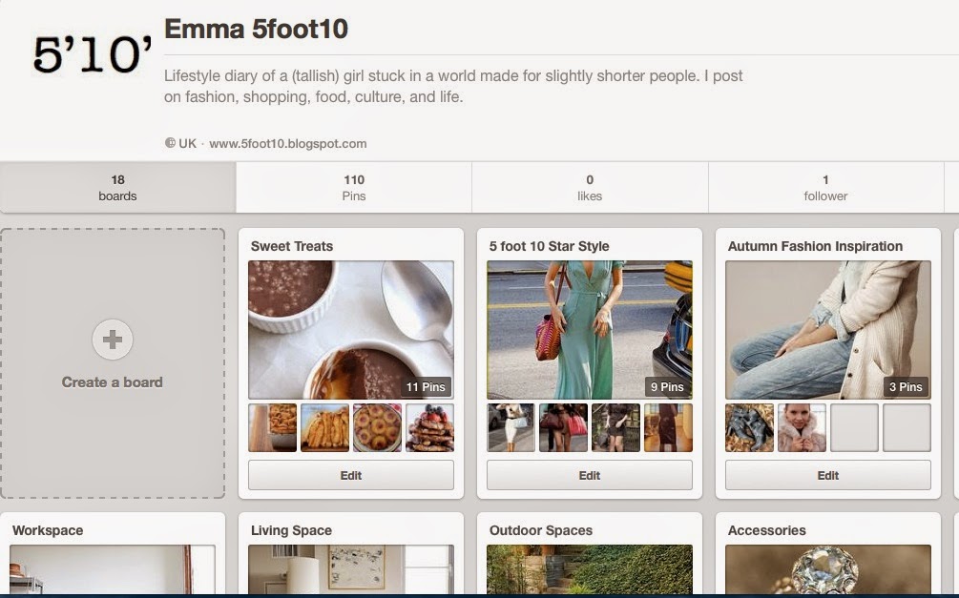Click the fur hat woman thumbnail
Image resolution: width=959 pixels, height=598 pixels.
click(x=802, y=427)
